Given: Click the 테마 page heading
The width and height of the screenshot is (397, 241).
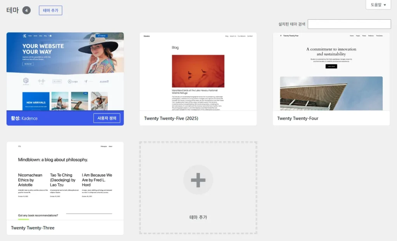Looking at the screenshot, I should click(12, 10).
